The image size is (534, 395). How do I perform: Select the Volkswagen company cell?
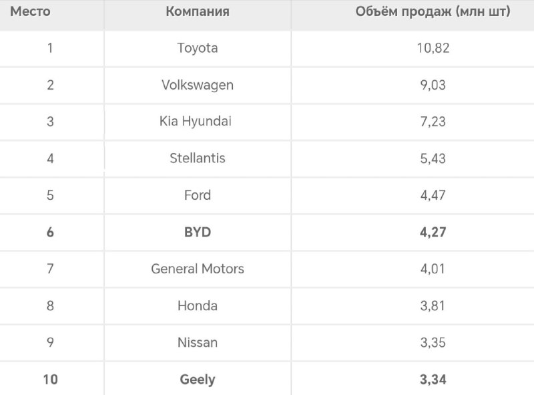[x=198, y=85]
